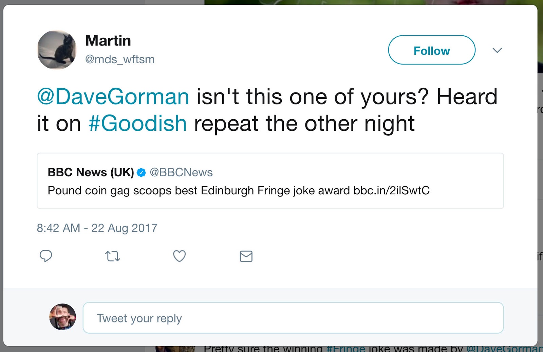The image size is (543, 352).
Task: Open the #Goodish hashtag
Action: [x=137, y=123]
